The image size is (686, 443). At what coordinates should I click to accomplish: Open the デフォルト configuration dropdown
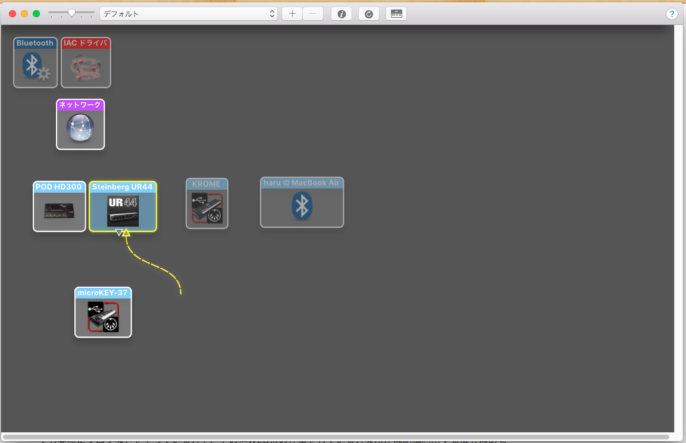click(189, 14)
